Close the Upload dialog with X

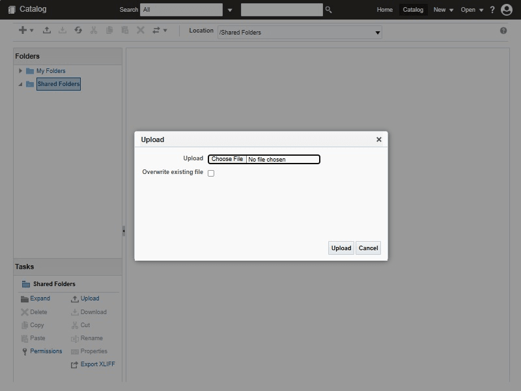(379, 139)
